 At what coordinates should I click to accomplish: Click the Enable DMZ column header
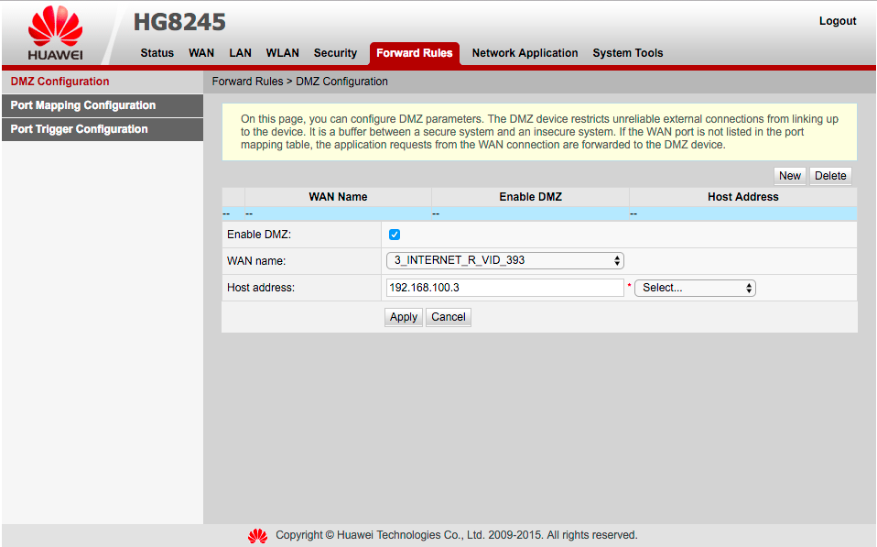click(530, 196)
